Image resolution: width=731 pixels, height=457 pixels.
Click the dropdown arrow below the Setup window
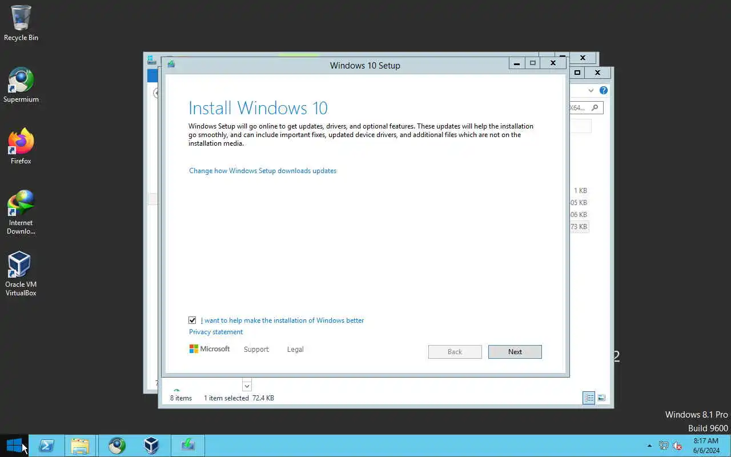click(247, 387)
